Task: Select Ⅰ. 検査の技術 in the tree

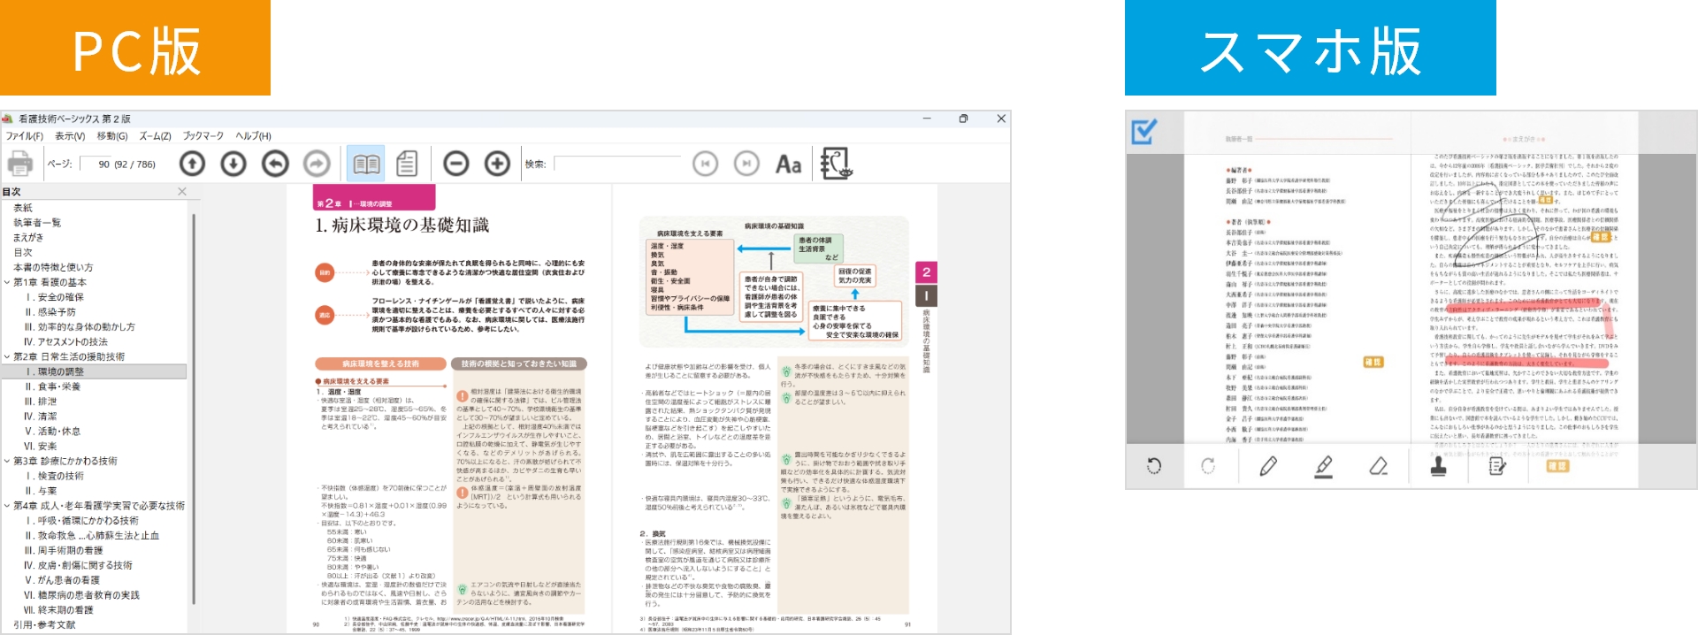Action: [x=54, y=476]
